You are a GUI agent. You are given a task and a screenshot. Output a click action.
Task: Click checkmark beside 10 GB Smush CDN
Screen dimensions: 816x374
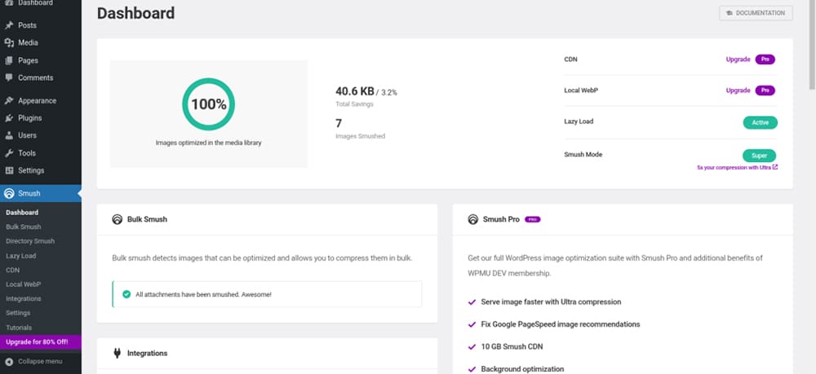click(472, 347)
